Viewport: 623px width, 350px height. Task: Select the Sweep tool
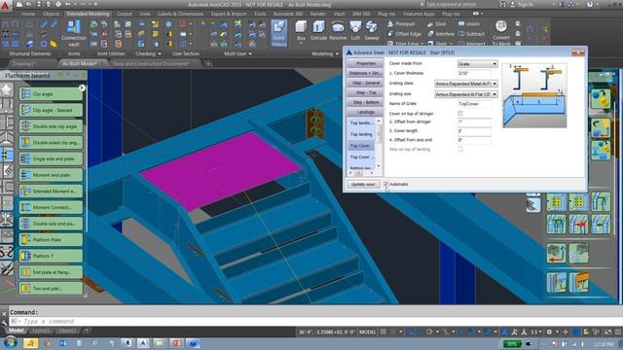[x=372, y=30]
